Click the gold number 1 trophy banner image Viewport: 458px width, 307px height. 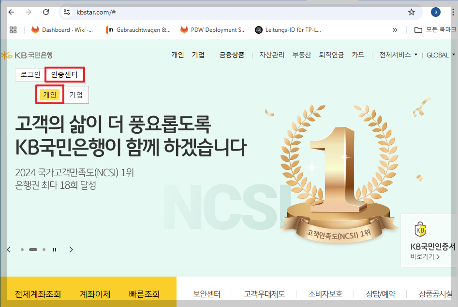[x=339, y=175]
